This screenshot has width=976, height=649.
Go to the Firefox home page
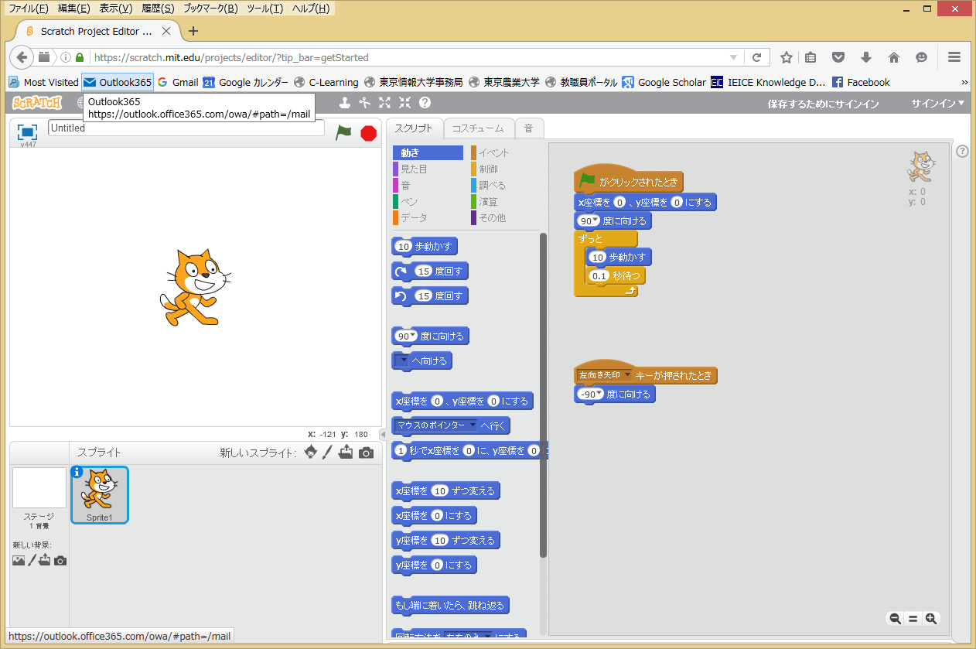click(894, 57)
